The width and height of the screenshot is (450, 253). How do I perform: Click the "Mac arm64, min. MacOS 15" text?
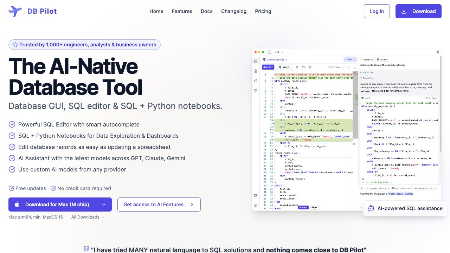[x=36, y=217]
